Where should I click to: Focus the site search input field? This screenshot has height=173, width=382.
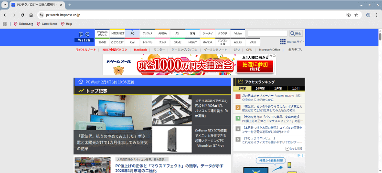pos(267,33)
